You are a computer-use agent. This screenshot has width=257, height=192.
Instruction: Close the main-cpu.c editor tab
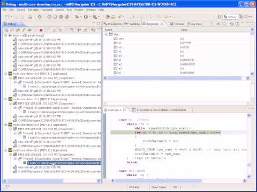tap(124, 110)
